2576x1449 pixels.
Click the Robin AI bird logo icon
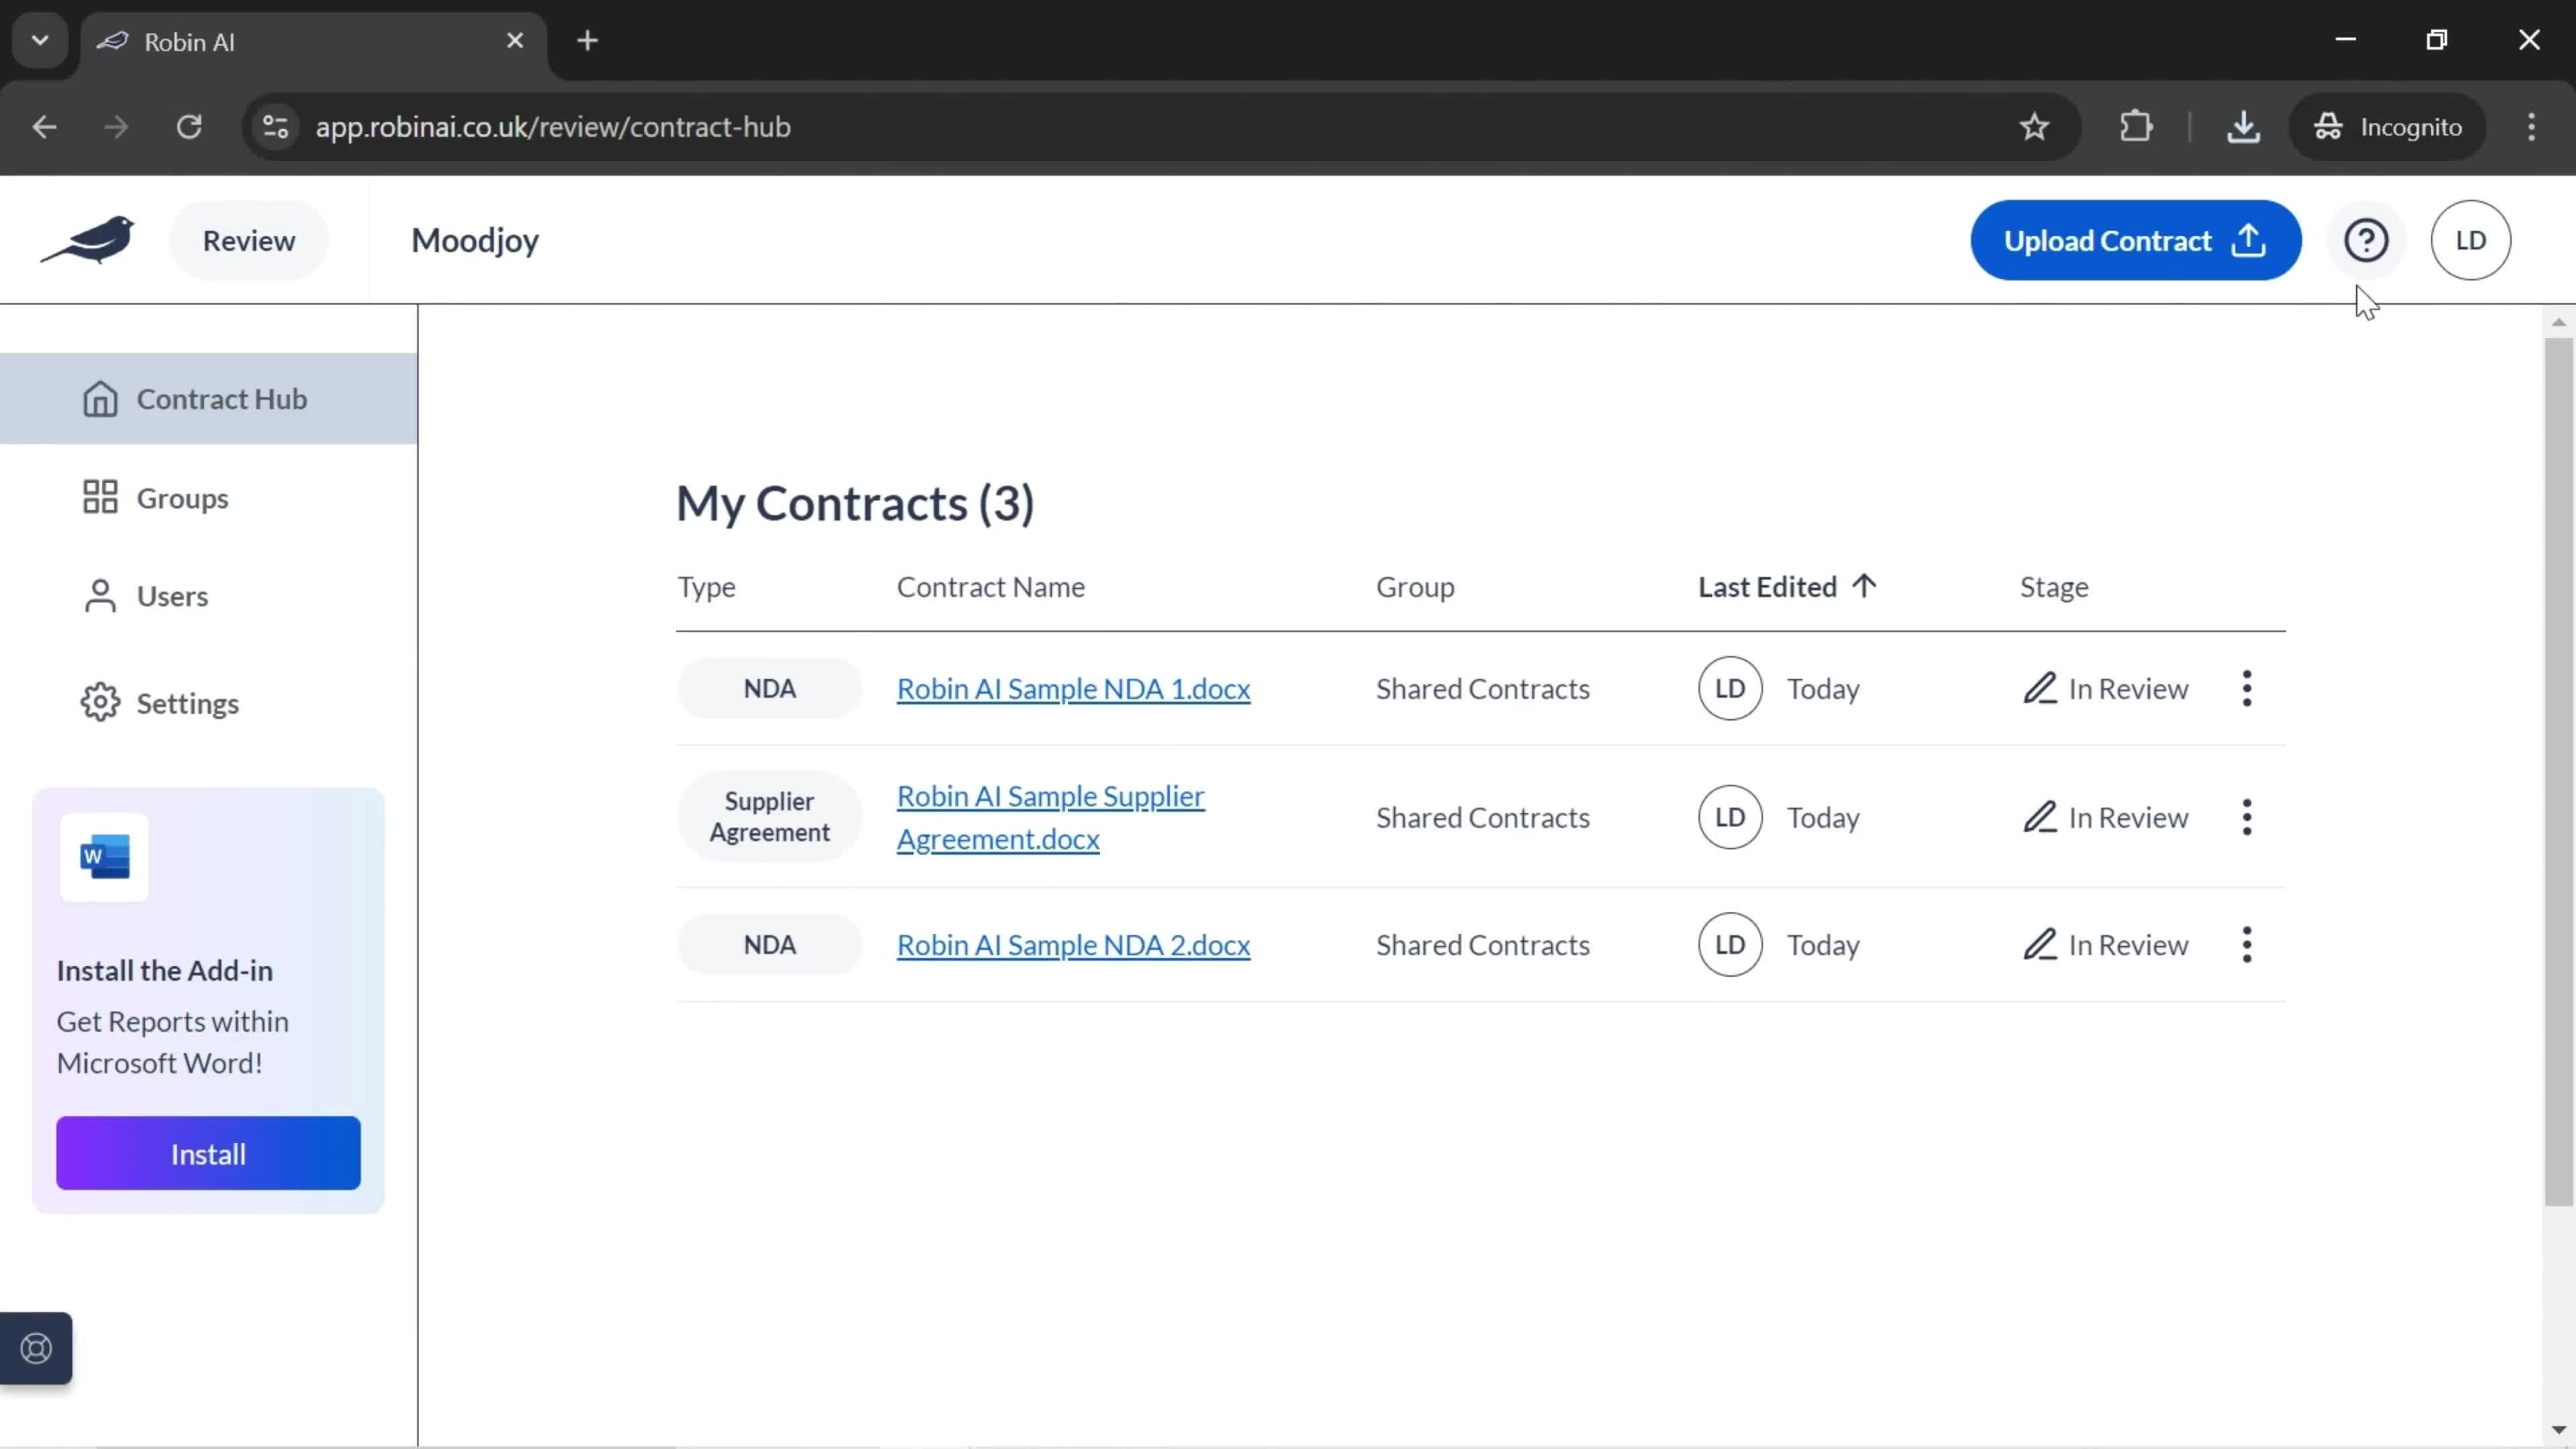89,239
